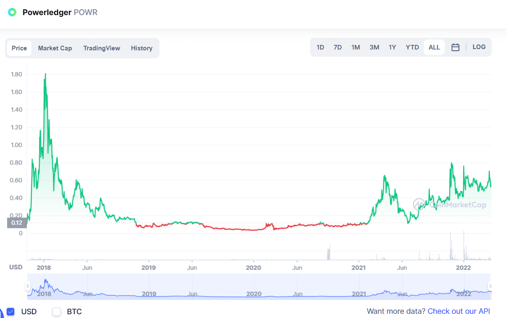Screen dimensions: 506x318
Task: Click the '2021' label on the main chart axis
Action: pyautogui.click(x=359, y=267)
